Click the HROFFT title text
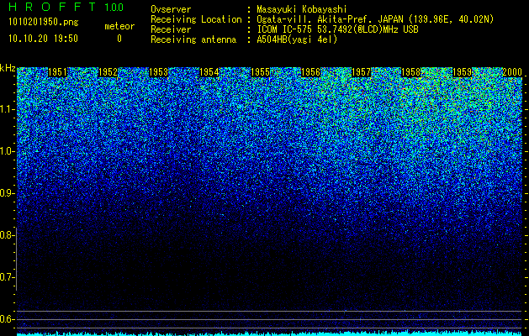The height and width of the screenshot is (336, 529). (52, 7)
